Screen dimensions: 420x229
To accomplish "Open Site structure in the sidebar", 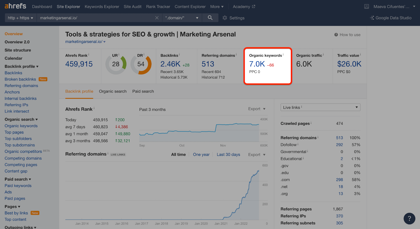I will [18, 50].
